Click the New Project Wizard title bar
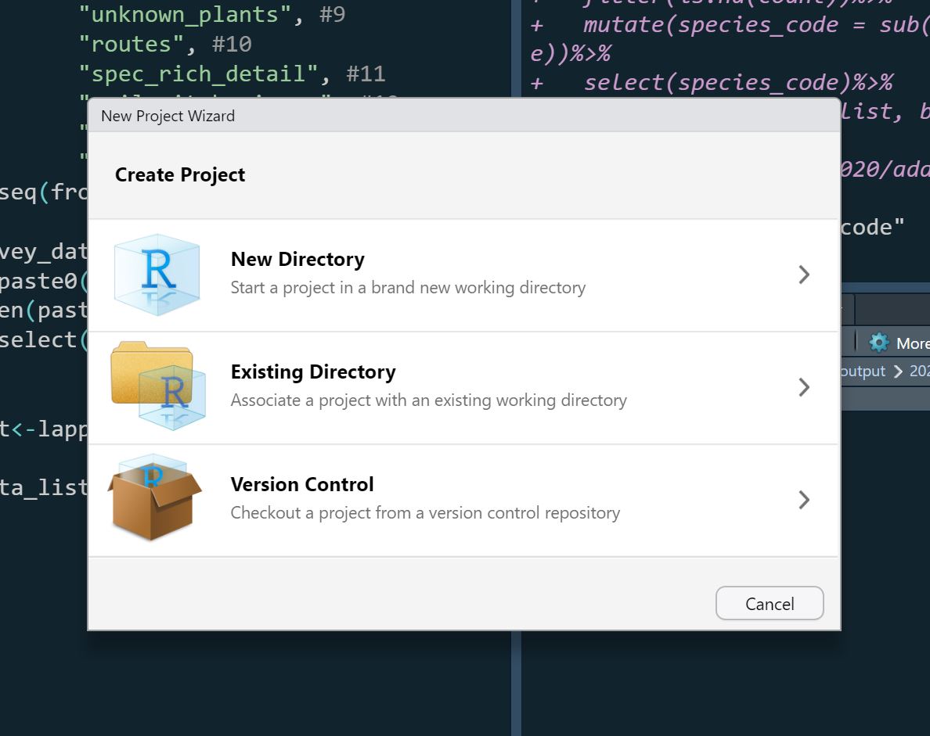This screenshot has width=930, height=736. pos(463,116)
